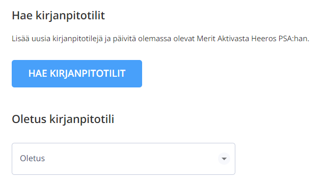Viewport: 326px width, 184px height.
Task: Click the white label on the blue button
Action: coord(77,73)
